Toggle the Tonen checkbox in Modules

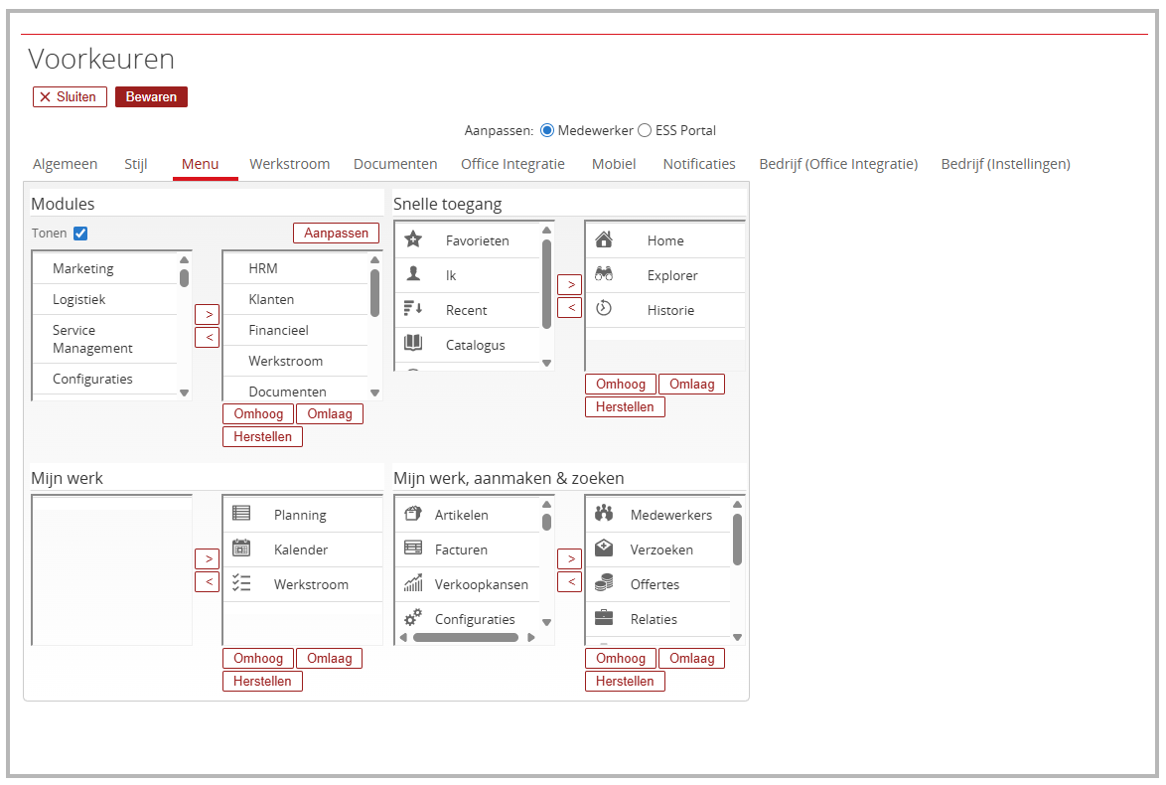(80, 234)
